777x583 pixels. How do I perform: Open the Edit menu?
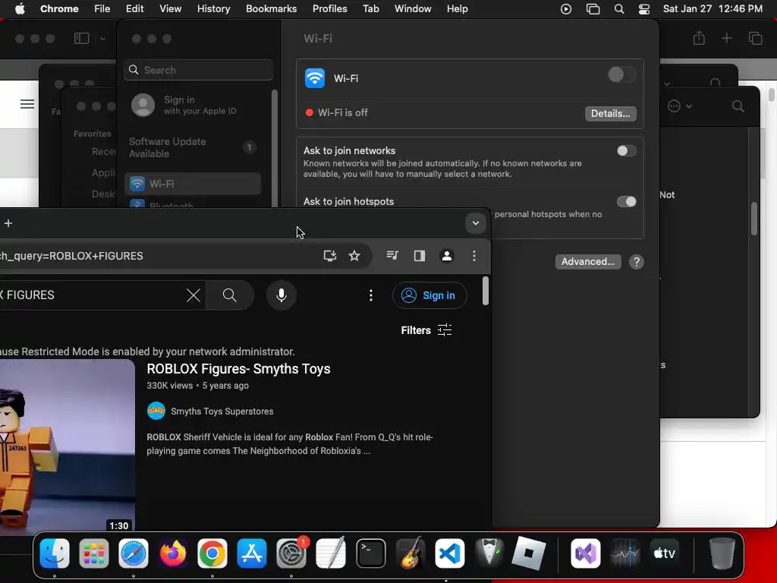click(134, 9)
